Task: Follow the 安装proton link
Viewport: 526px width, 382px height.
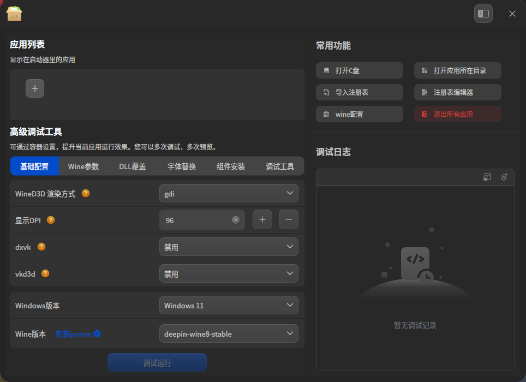Action: point(78,334)
